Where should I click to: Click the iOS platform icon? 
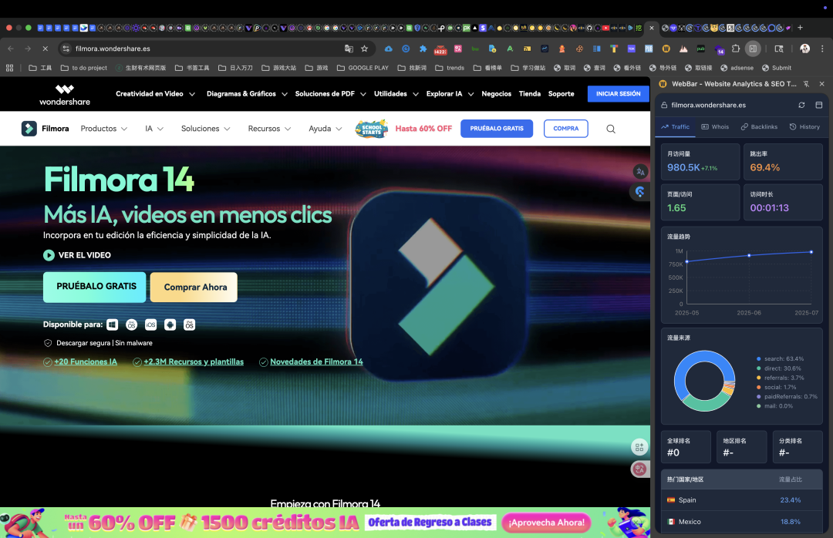(151, 324)
